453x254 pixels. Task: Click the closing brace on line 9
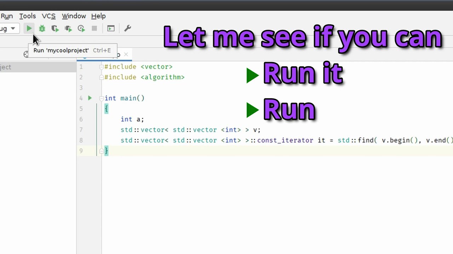(x=106, y=151)
